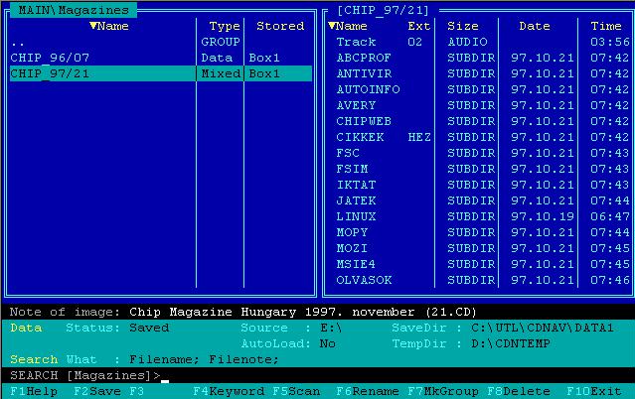Click the Ext column header

coord(418,27)
